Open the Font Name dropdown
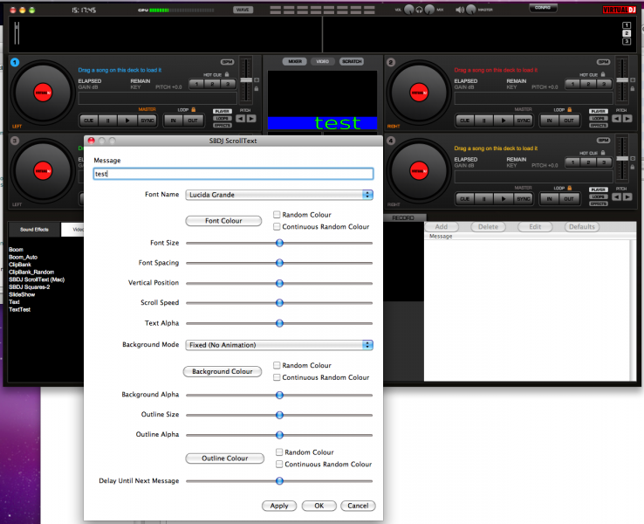 click(279, 195)
